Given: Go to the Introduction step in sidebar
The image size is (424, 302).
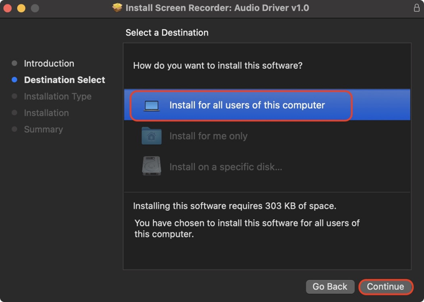Looking at the screenshot, I should click(49, 63).
